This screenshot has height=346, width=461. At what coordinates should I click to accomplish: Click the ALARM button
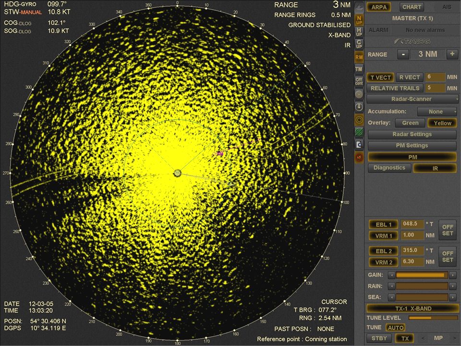click(x=378, y=30)
